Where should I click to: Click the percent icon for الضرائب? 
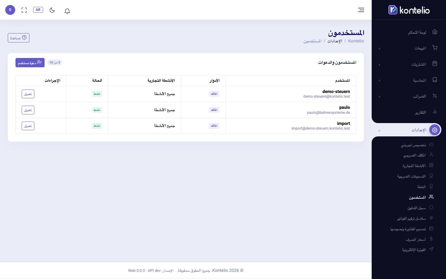435,96
